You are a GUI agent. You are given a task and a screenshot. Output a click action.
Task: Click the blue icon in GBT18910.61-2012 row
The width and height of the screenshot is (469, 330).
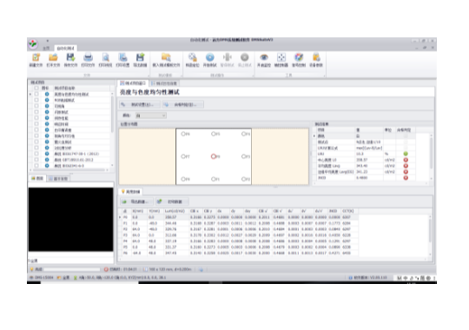click(x=47, y=160)
